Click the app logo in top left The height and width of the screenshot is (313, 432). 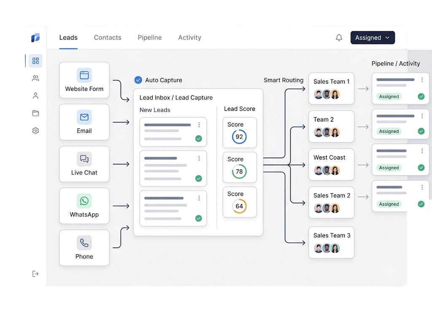coord(35,38)
